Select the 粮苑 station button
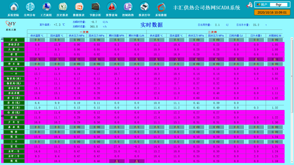 (14, 161)
